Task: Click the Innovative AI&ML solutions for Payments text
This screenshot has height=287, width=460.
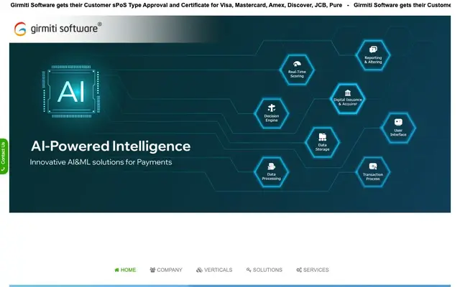Action: pos(101,162)
